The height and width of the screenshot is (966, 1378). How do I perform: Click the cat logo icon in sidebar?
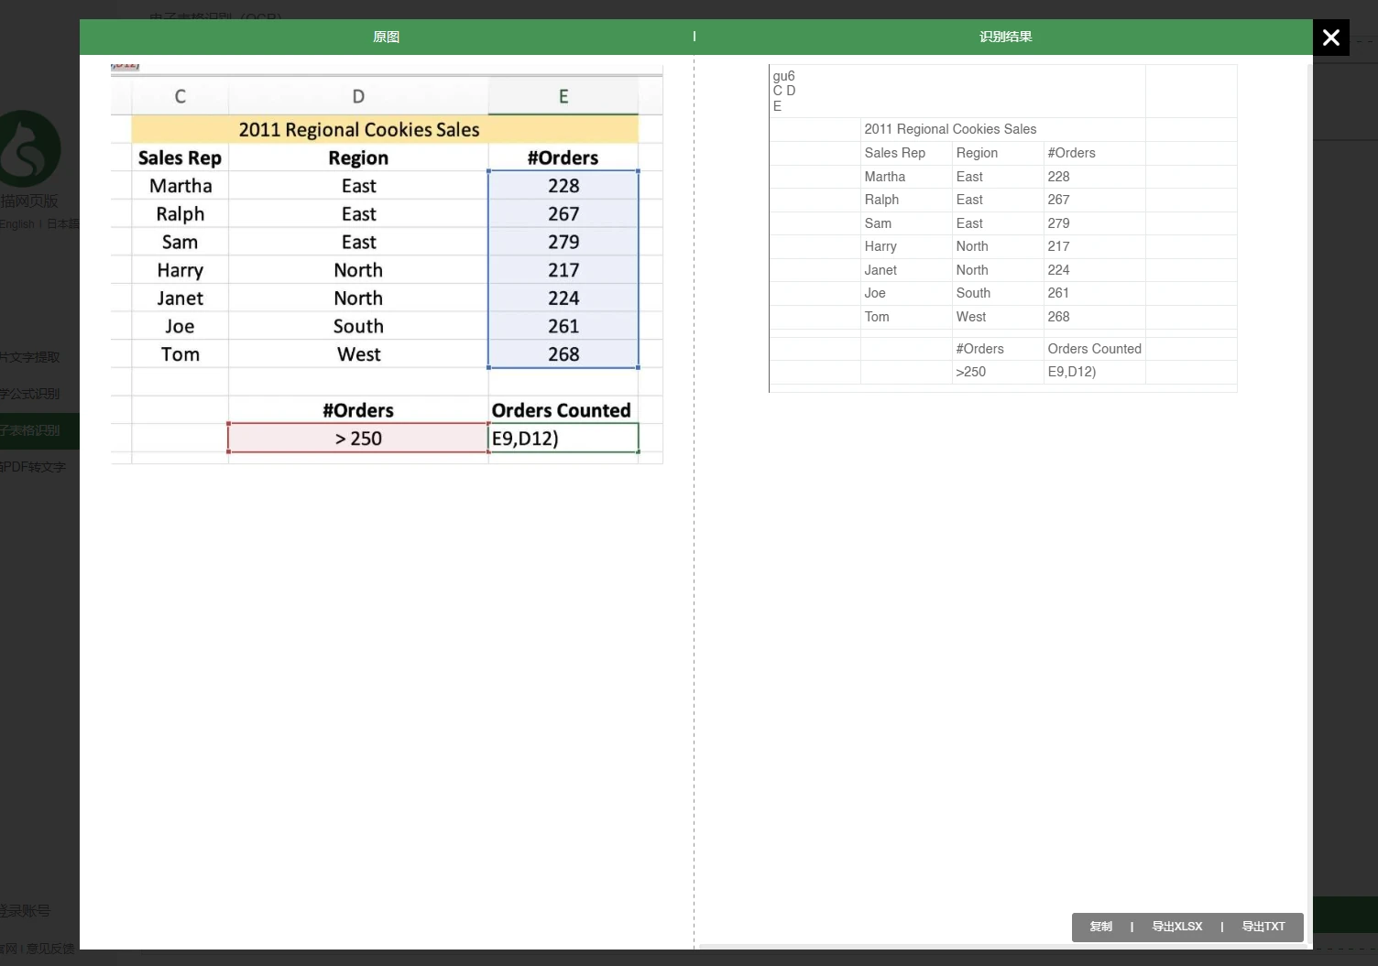click(32, 149)
